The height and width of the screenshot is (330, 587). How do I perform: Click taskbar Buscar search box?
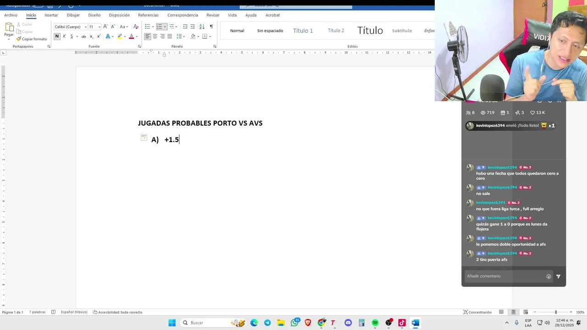[213, 323]
